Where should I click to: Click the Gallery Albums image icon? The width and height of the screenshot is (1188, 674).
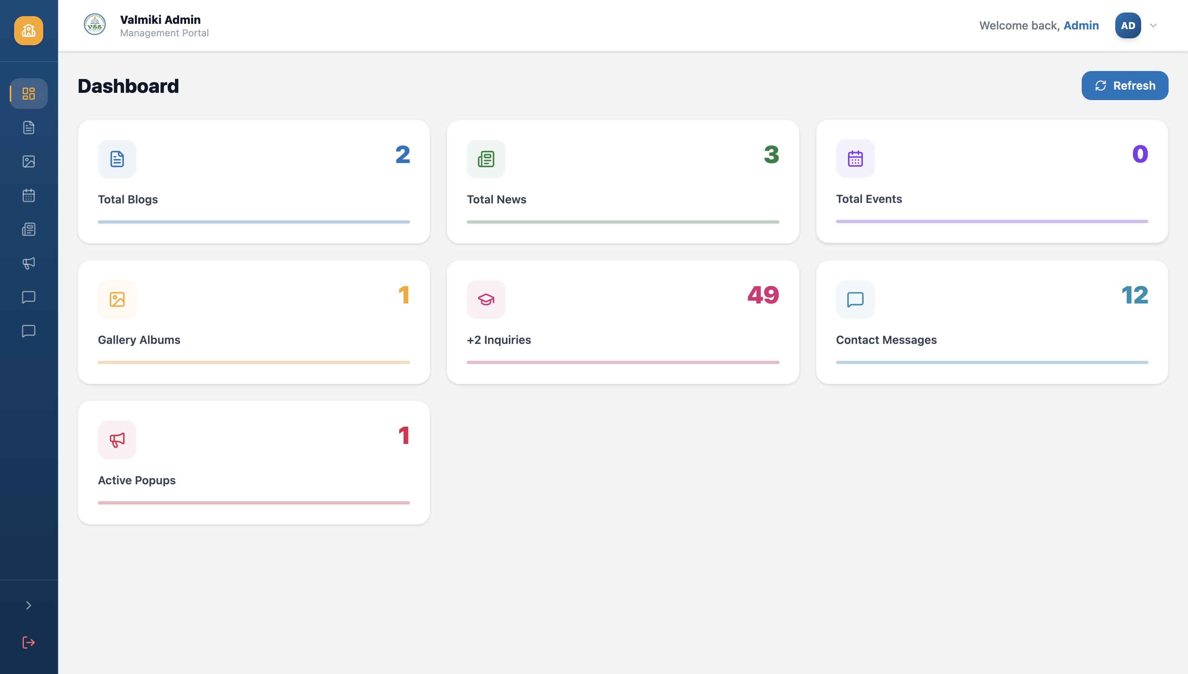(117, 299)
